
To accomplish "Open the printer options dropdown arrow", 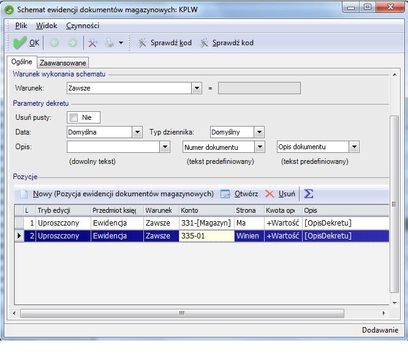I will [121, 43].
